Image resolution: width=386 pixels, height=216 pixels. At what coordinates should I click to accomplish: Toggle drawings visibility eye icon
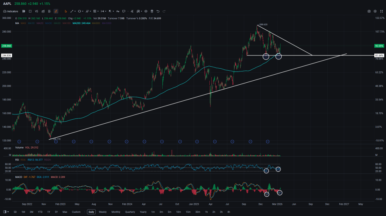pyautogui.click(x=146, y=11)
